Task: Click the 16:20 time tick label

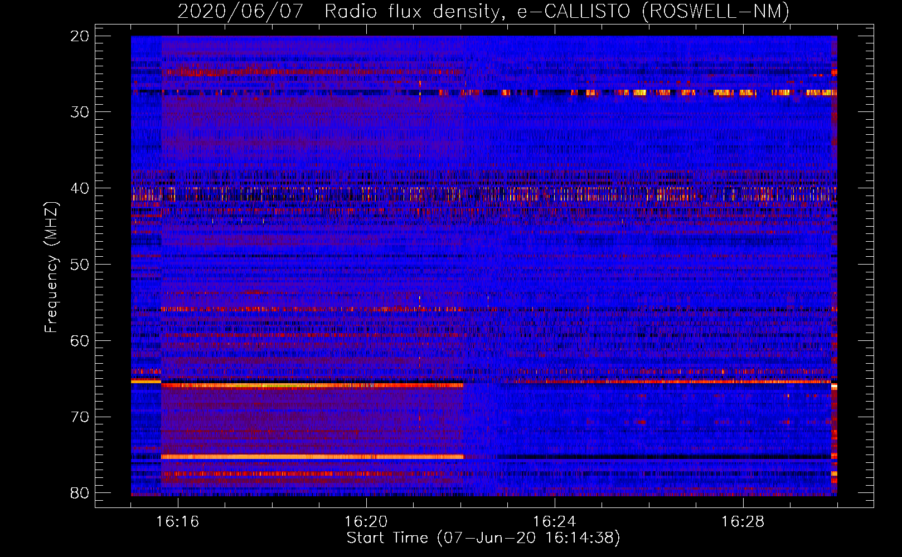Action: 366,521
